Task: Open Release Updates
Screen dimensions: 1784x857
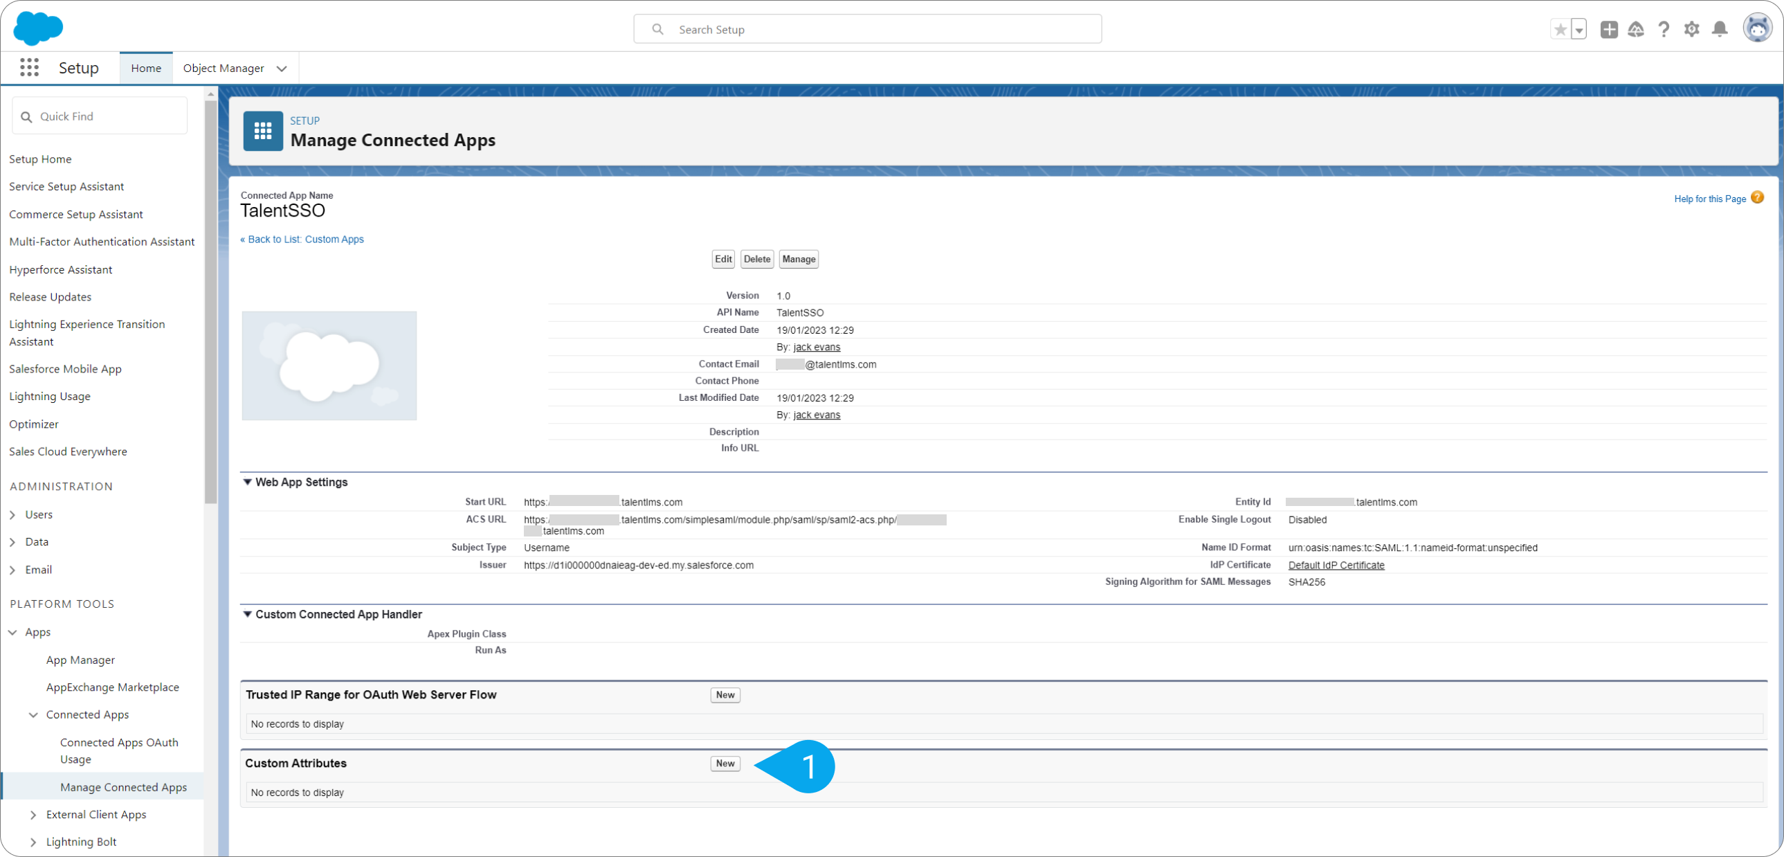Action: pos(50,296)
